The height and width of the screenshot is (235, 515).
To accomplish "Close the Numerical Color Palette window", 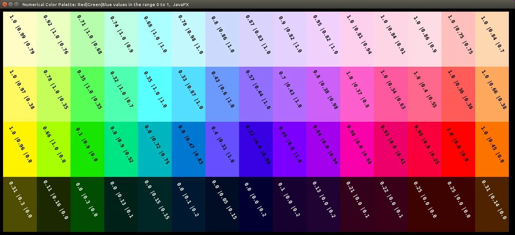I will pos(5,4).
